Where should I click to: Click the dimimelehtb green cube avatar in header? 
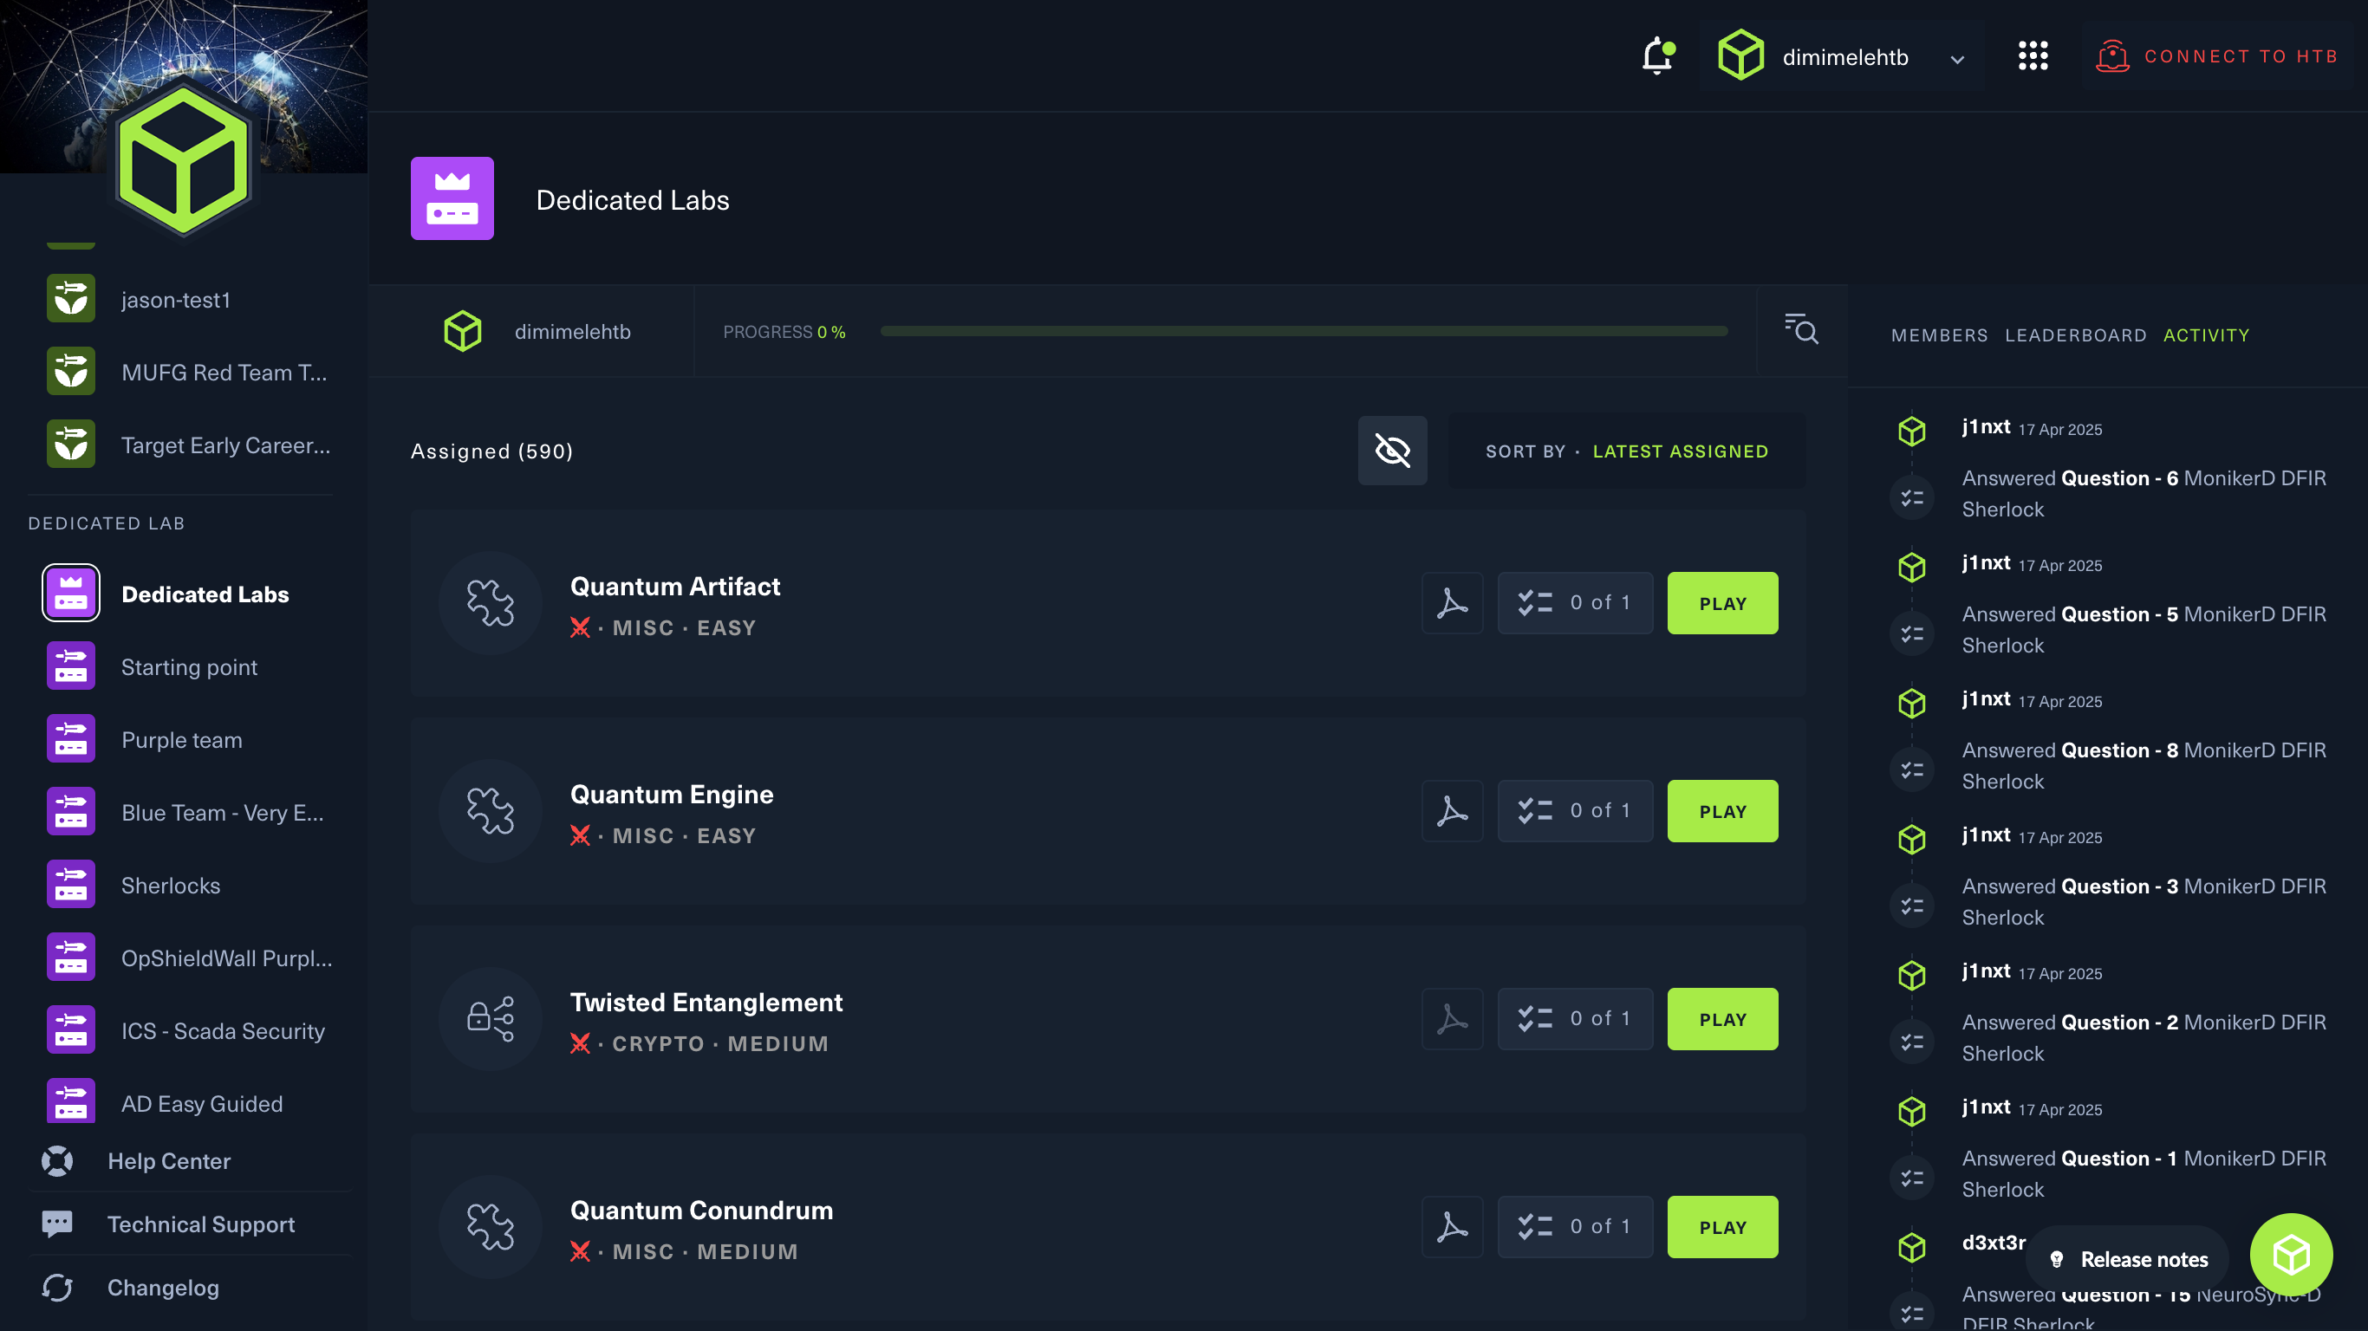point(1740,56)
